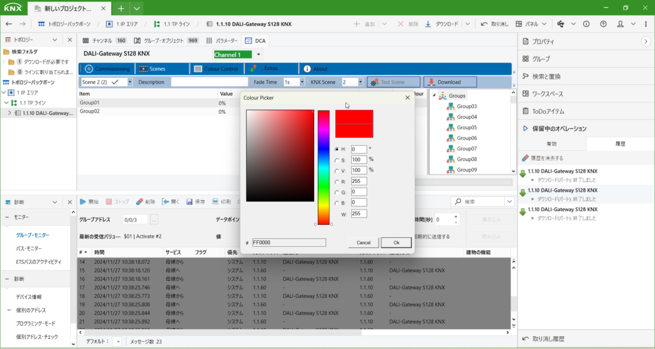Click Cancel in Colour Picker
This screenshot has width=655, height=349.
(363, 242)
